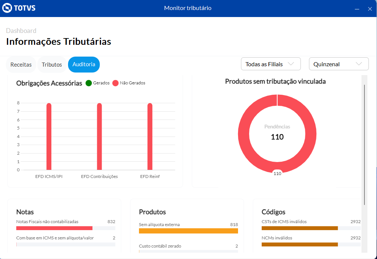This screenshot has height=259, width=377.
Task: Close the Monitor tributário window
Action: point(370,9)
